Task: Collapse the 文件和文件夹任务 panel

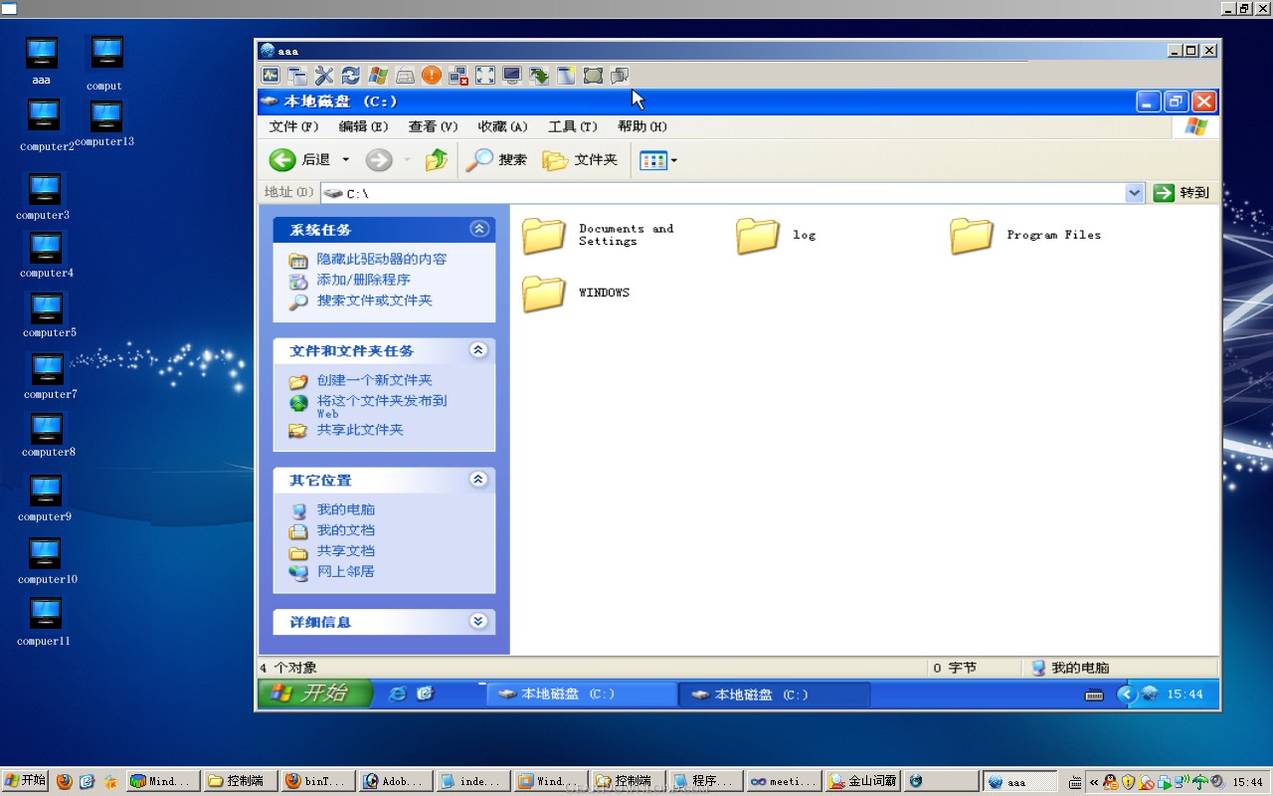Action: 478,350
